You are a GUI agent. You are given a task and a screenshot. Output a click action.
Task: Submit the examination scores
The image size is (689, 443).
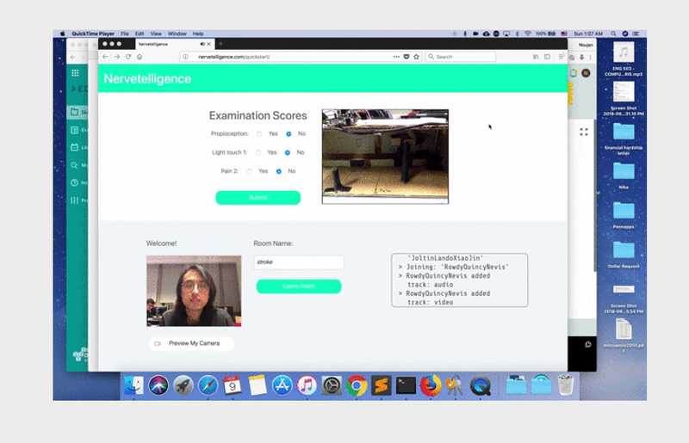coord(258,198)
